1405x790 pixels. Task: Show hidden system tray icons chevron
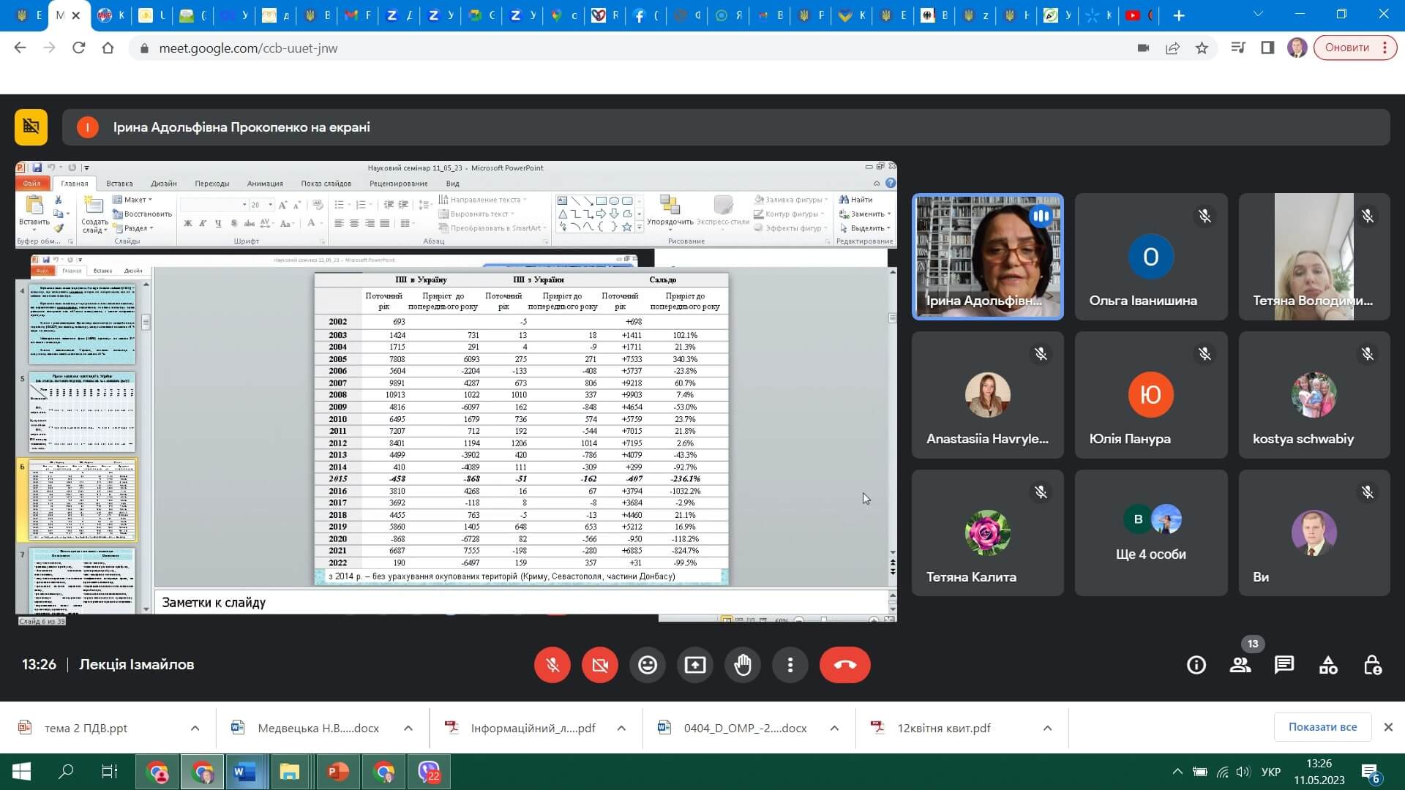pos(1177,772)
